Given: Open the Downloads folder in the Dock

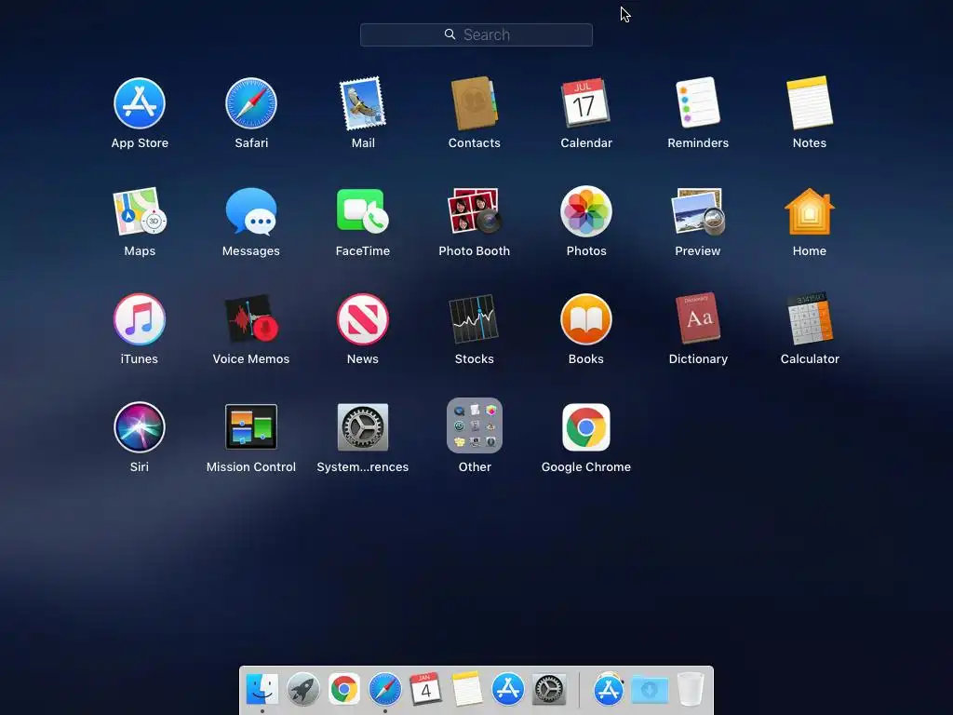Looking at the screenshot, I should coord(650,690).
